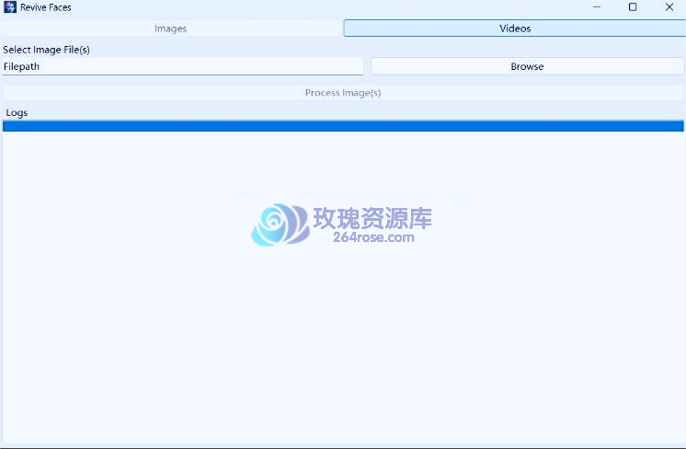Click the blue progress bar under Logs
Viewport: 686px width, 449px height.
click(343, 126)
